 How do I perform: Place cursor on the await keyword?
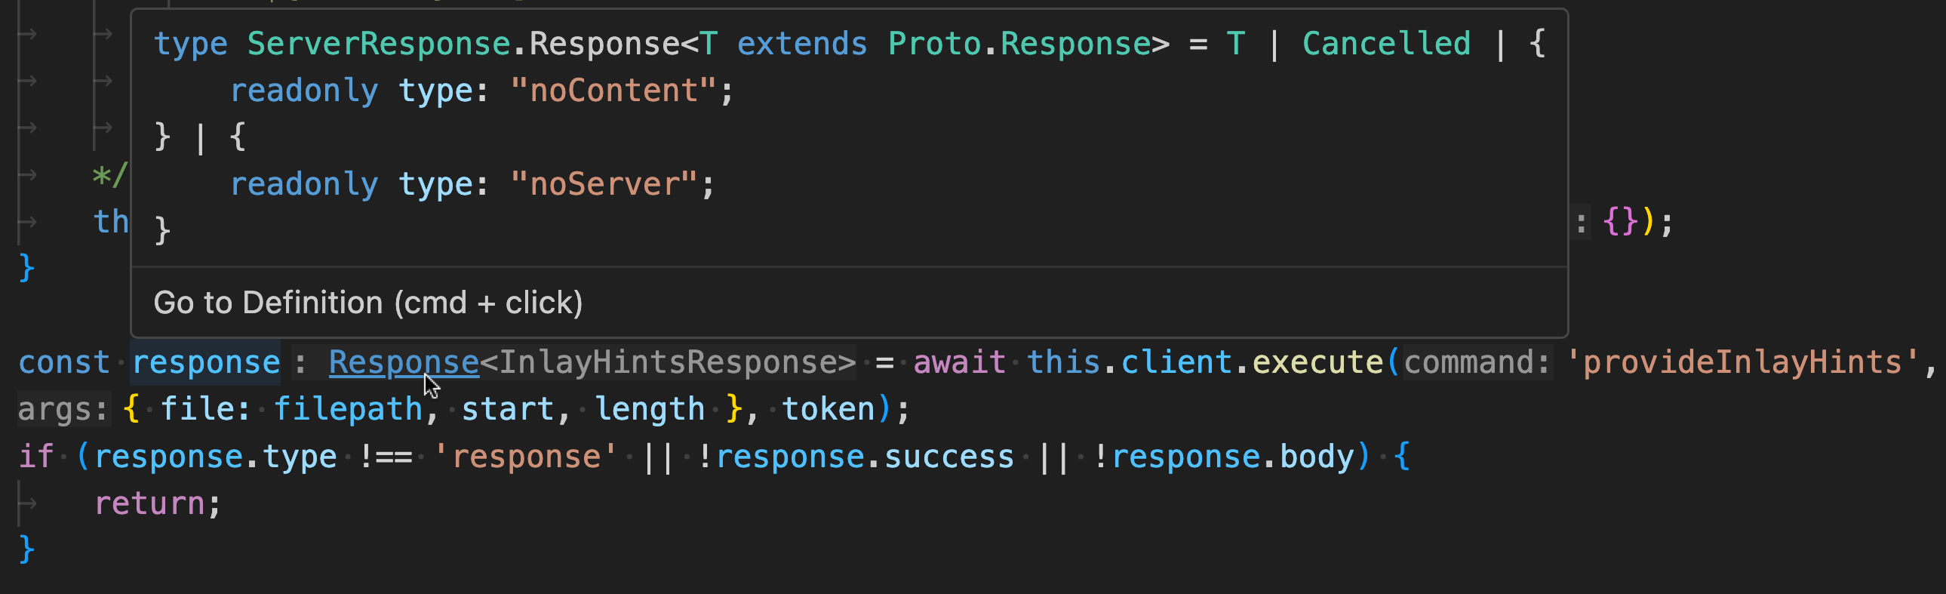pyautogui.click(x=958, y=362)
